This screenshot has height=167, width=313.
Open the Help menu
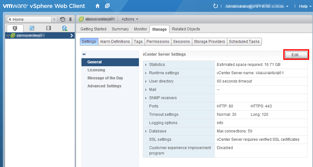click(x=305, y=6)
